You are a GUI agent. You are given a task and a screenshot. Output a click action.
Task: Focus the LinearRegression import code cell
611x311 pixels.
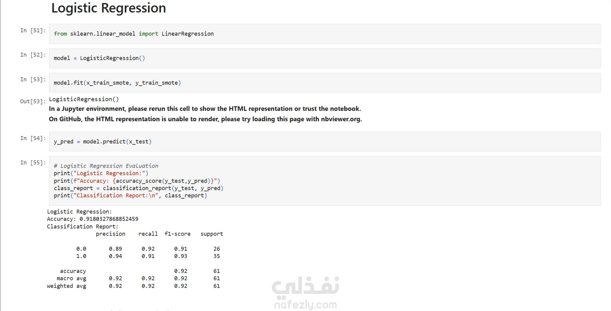click(x=325, y=34)
